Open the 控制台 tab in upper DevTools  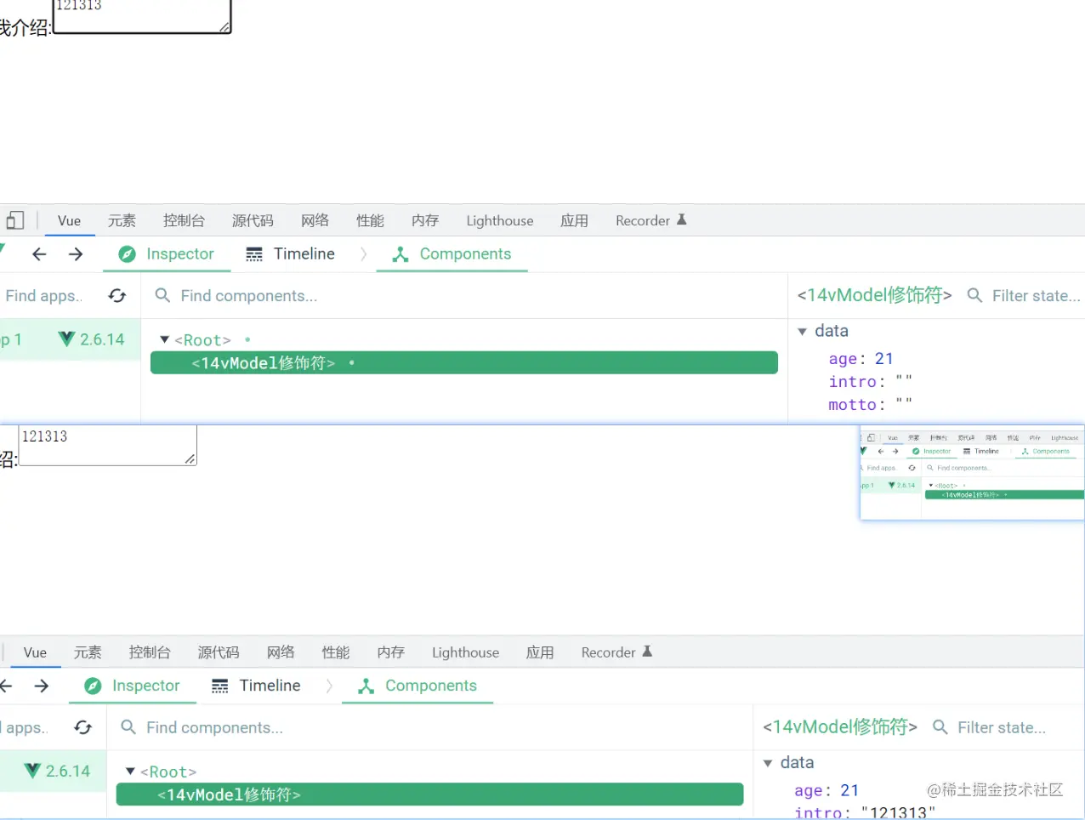pyautogui.click(x=184, y=220)
